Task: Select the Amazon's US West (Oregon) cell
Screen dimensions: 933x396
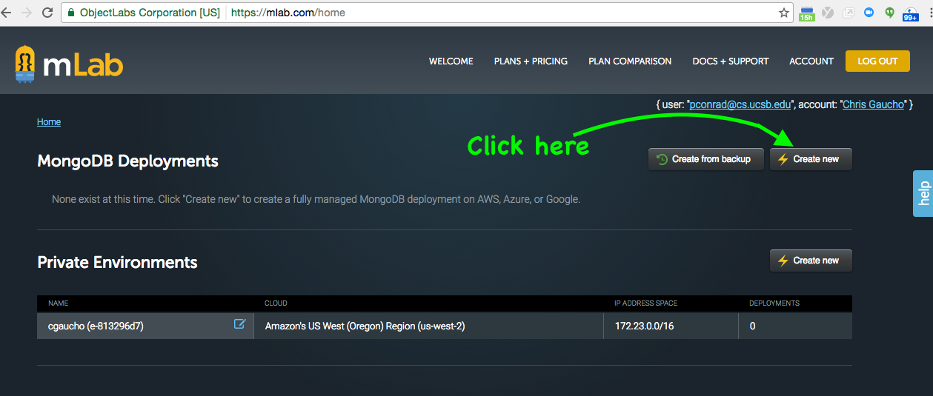Action: (x=428, y=326)
